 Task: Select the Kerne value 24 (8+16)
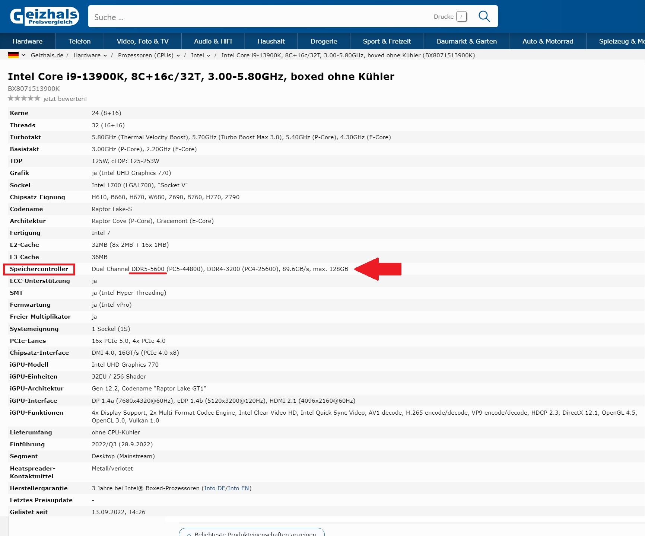click(107, 113)
